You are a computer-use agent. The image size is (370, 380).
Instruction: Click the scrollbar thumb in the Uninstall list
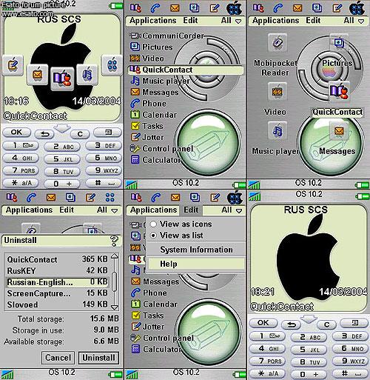tap(114, 281)
